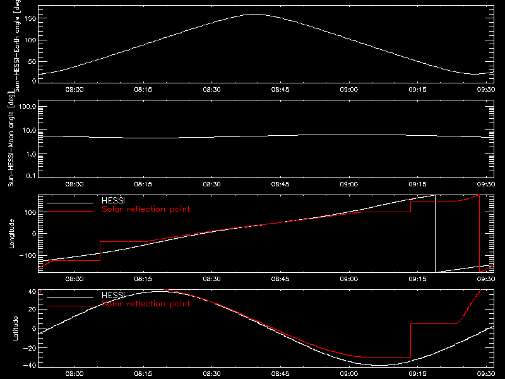Click red legend line sample in Latitude plot
Image resolution: width=505 pixels, height=379 pixels.
pyautogui.click(x=70, y=306)
